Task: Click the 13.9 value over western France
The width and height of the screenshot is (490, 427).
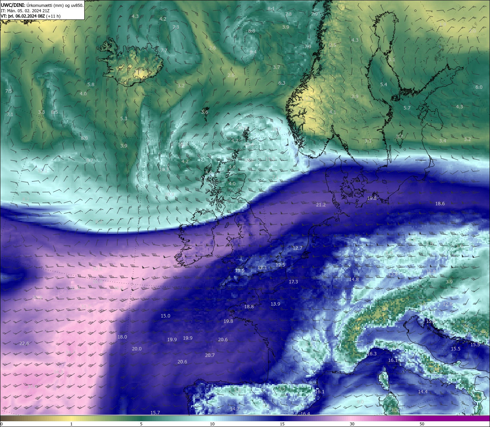Action: (x=275, y=304)
